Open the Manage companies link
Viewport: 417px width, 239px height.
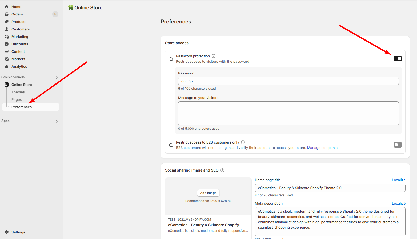coord(323,148)
